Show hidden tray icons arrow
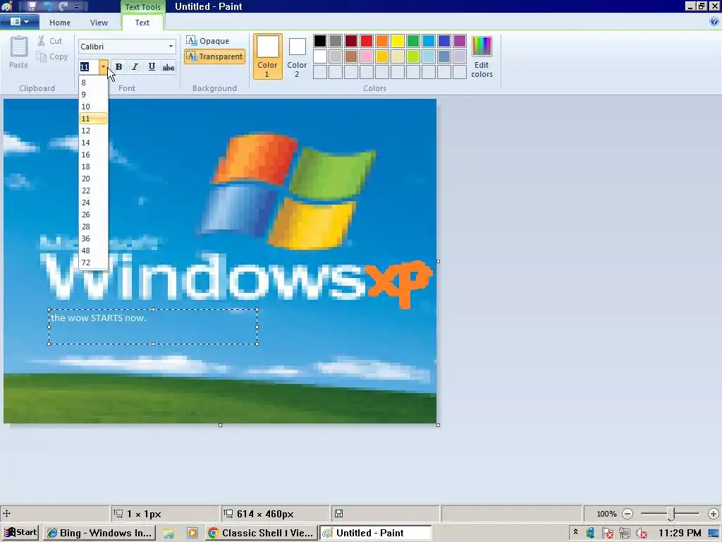Viewport: 722px width, 542px height. (575, 532)
